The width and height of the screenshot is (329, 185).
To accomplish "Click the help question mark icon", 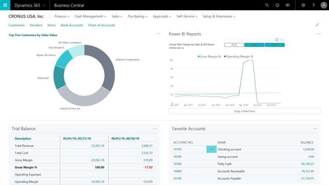I will point(313,5).
